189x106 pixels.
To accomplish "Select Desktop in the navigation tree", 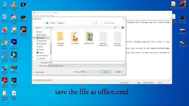I will (x=42, y=38).
